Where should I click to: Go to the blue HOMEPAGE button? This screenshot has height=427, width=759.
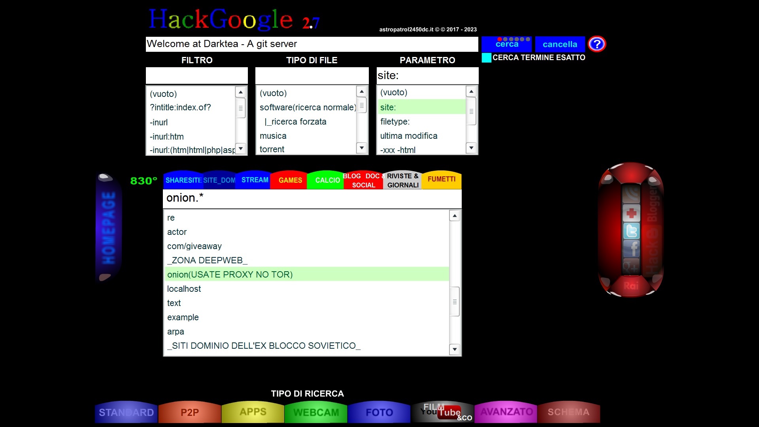tap(109, 228)
